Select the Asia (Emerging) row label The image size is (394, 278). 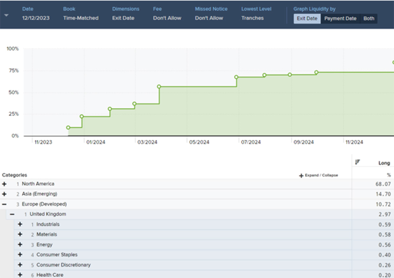click(x=39, y=194)
